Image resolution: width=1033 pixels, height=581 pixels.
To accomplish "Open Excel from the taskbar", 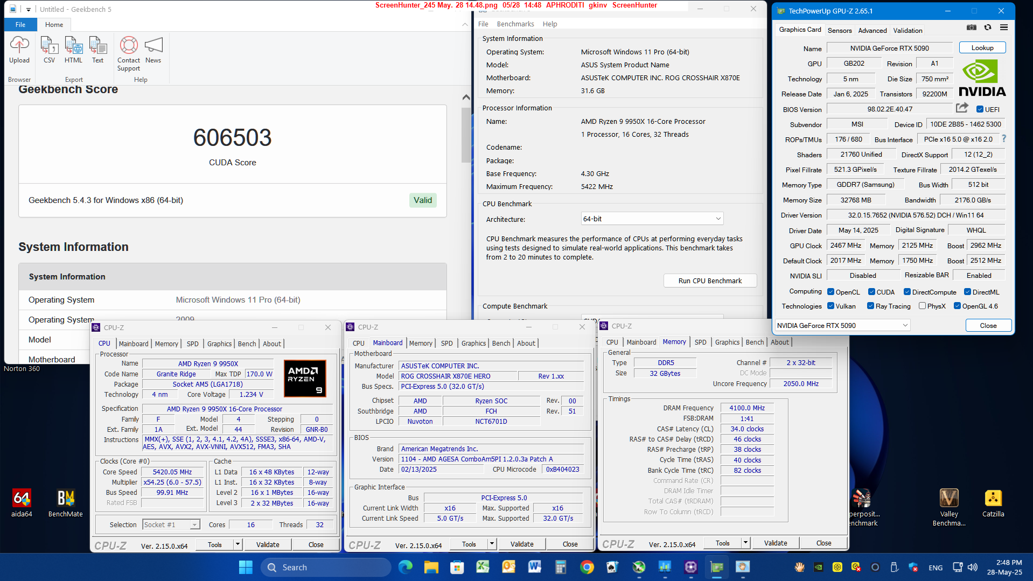I will [x=483, y=567].
